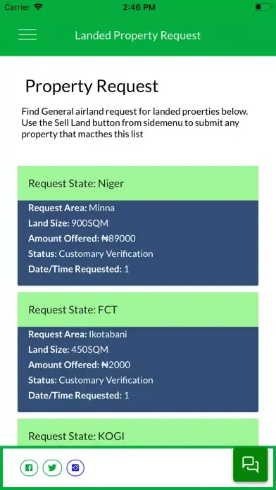276x490 pixels.
Task: Tap the FCT Date/Time Requested line
Action: click(78, 396)
